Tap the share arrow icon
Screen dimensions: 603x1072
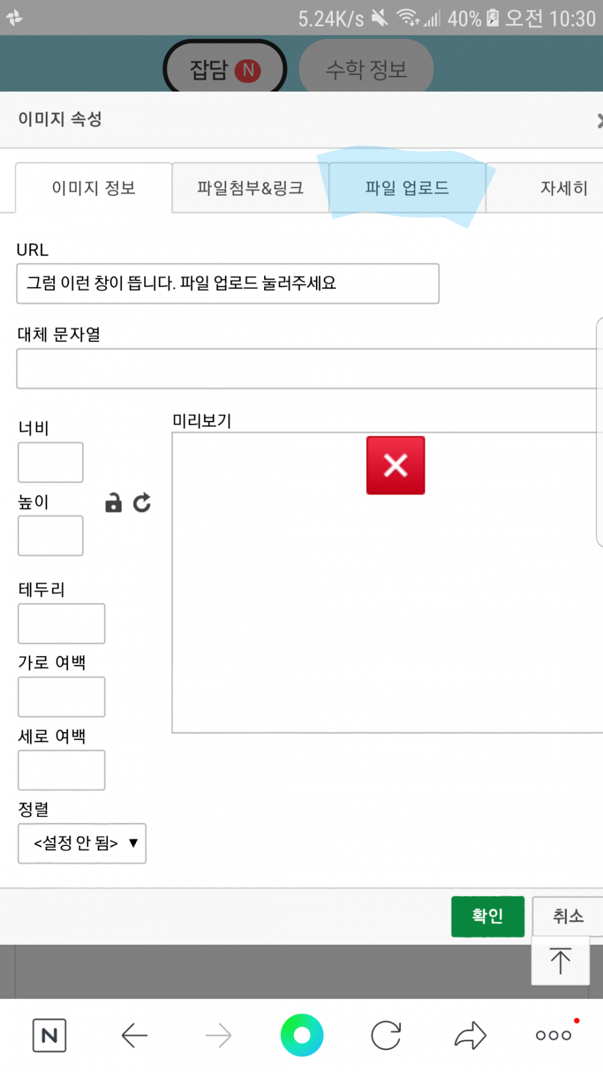click(470, 1035)
